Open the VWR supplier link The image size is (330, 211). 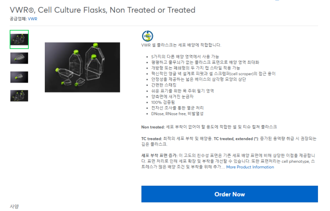coord(32,19)
